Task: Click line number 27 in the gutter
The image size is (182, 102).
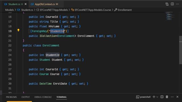Action: coord(10,69)
